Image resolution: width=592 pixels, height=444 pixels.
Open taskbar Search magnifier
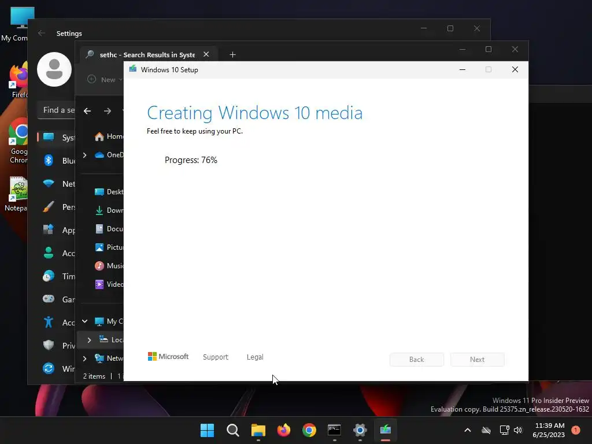click(232, 430)
